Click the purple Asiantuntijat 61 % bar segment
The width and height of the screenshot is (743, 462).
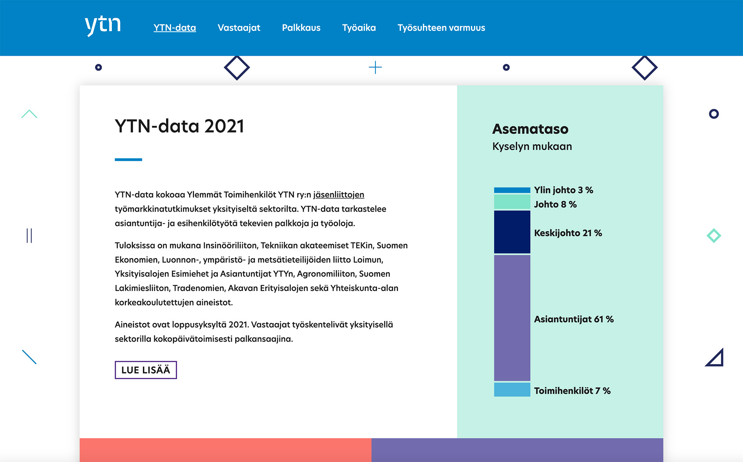tap(512, 318)
